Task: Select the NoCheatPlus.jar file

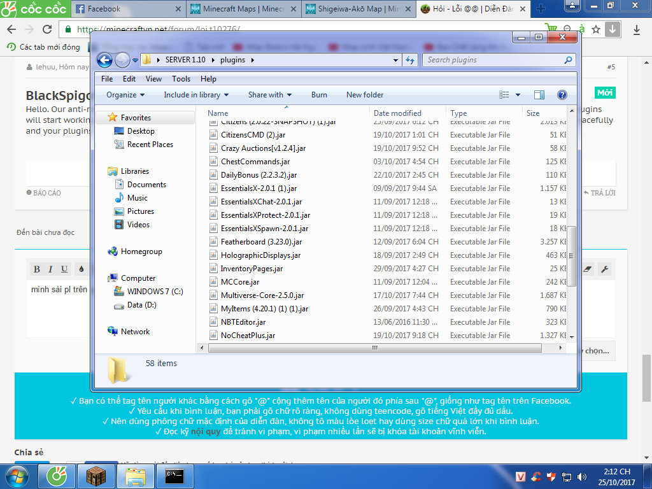Action: (248, 336)
